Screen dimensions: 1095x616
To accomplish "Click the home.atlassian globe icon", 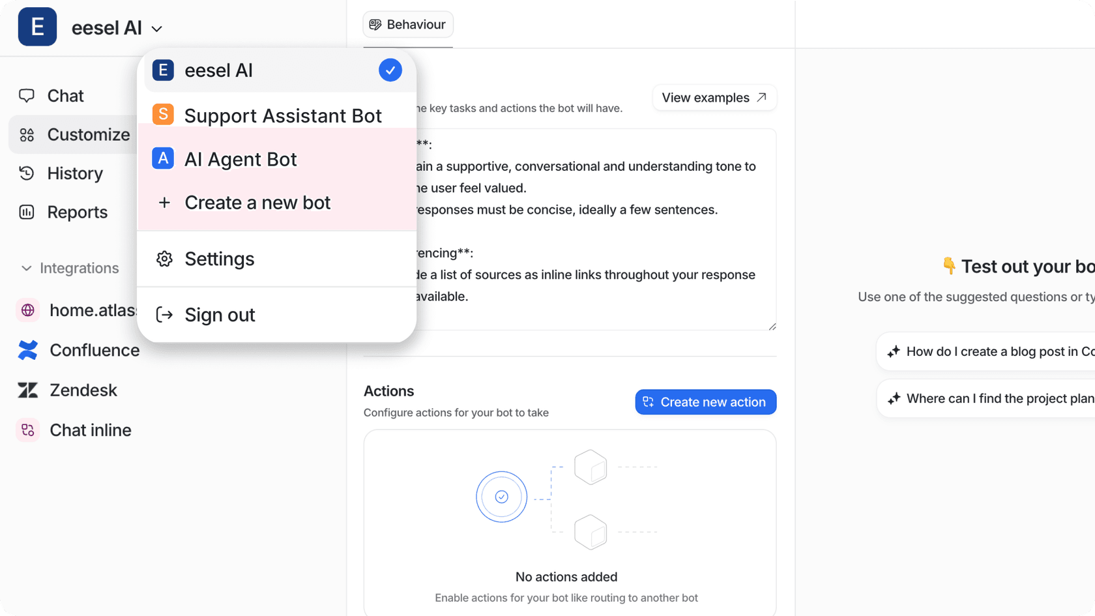I will [28, 310].
